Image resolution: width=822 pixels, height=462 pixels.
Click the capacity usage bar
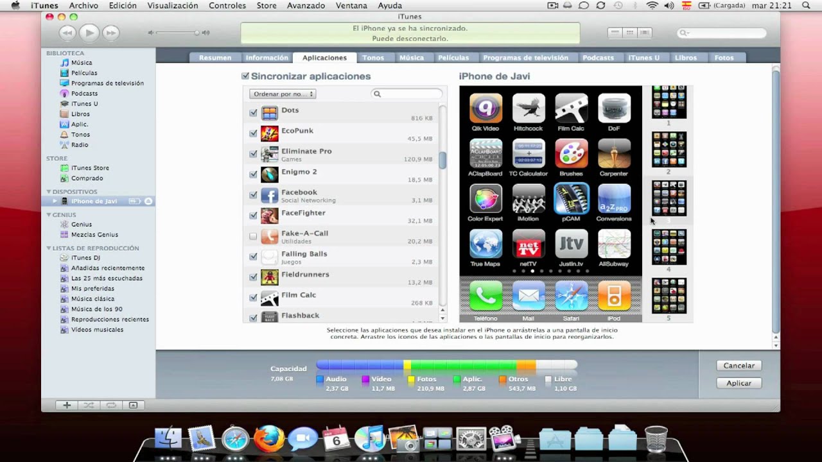click(x=447, y=365)
